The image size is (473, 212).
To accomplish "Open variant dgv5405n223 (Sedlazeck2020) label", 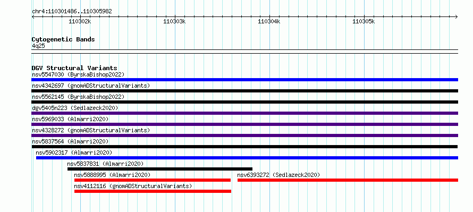I will click(x=75, y=108).
